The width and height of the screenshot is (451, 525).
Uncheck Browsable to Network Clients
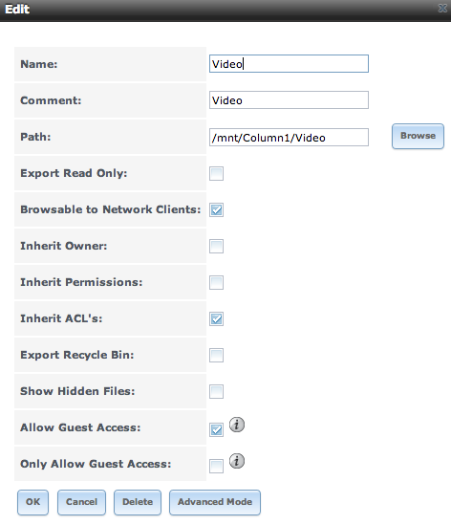[217, 210]
